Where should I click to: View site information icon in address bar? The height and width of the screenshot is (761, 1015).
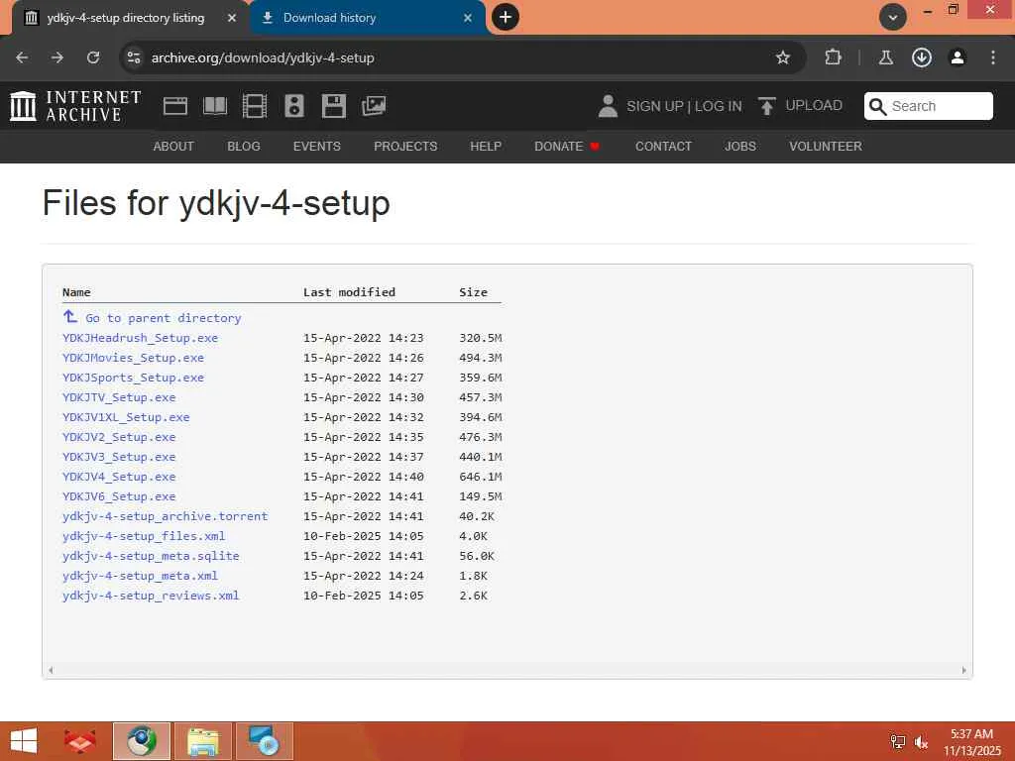pyautogui.click(x=134, y=57)
